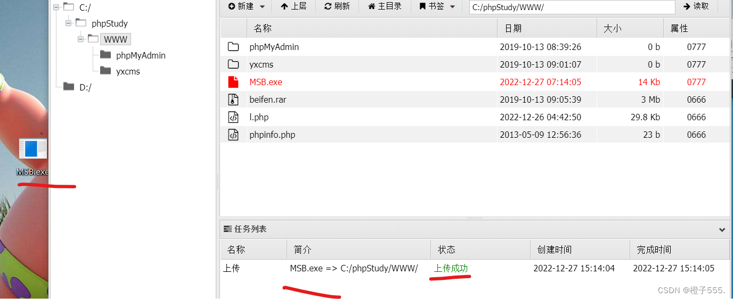Collapse the 任务列表 panel chevron
The image size is (733, 299).
[722, 230]
